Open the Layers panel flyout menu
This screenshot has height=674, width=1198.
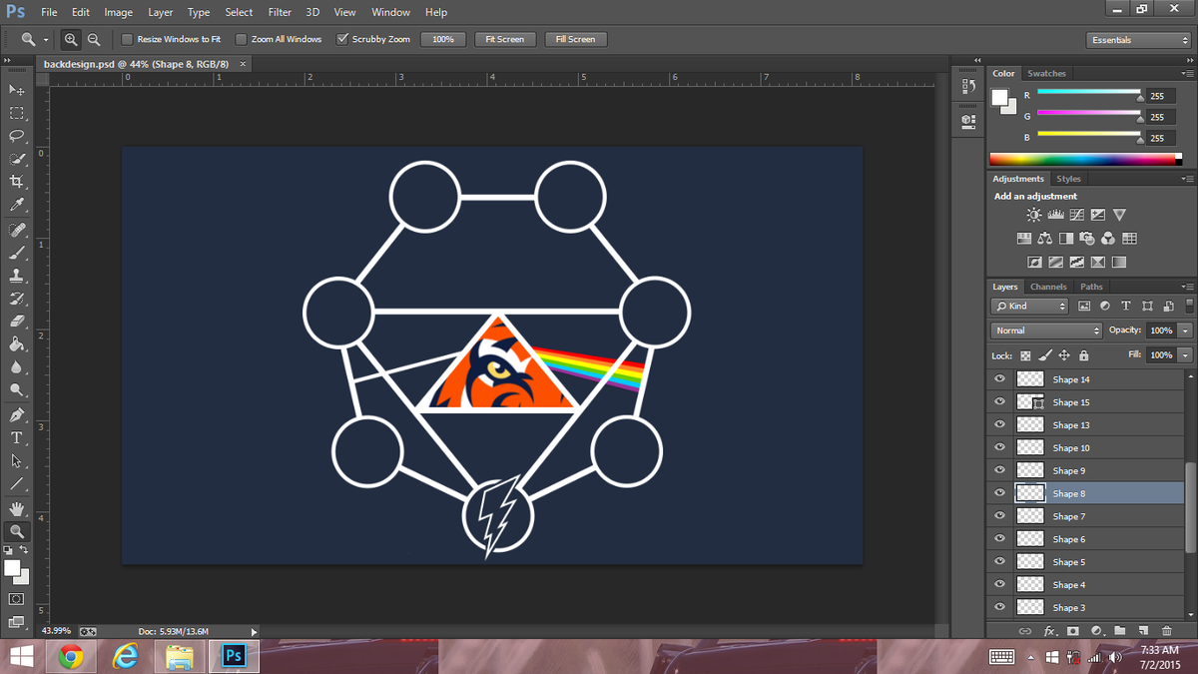[x=1187, y=287]
